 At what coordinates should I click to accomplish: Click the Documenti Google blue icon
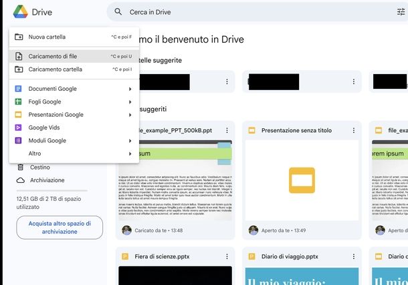tap(18, 89)
